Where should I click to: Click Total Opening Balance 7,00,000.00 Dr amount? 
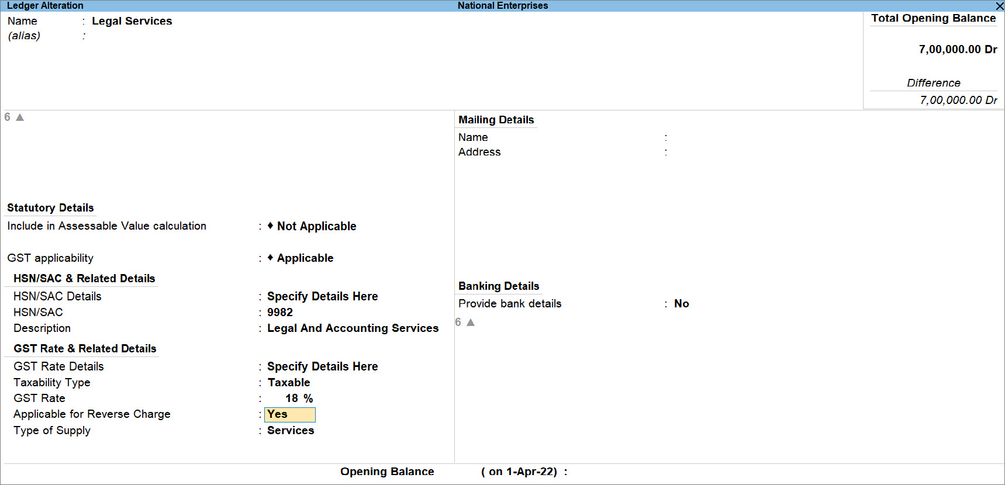pyautogui.click(x=958, y=50)
